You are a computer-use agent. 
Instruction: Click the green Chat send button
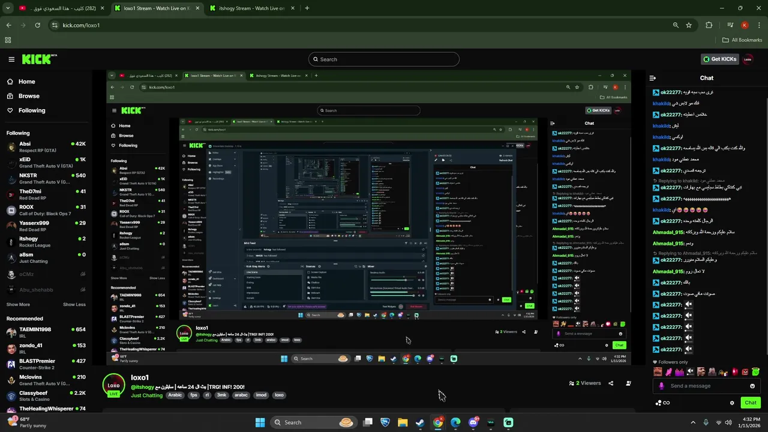(x=751, y=403)
